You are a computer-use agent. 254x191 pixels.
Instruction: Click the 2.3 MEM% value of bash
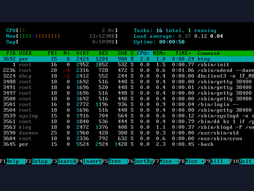161,144
